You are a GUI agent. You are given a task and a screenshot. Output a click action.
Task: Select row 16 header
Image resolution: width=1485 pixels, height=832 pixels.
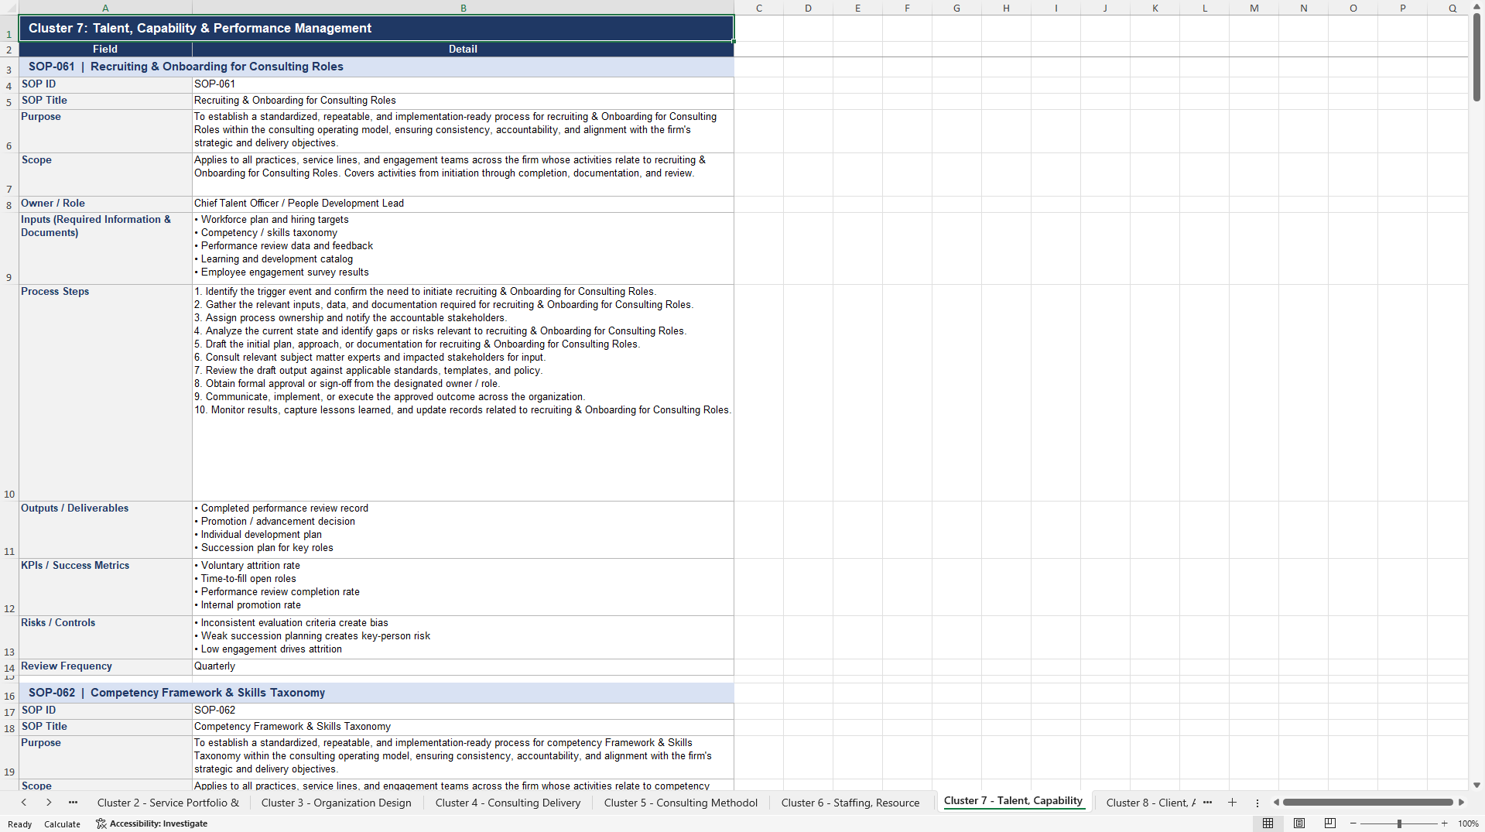coord(9,693)
